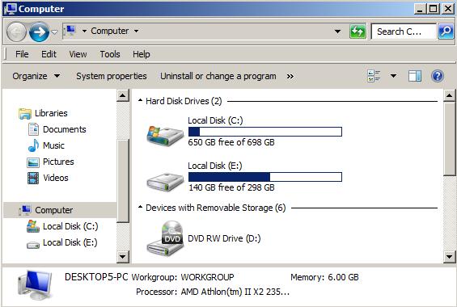The width and height of the screenshot is (457, 307).
Task: Click Uninstall or change a program
Action: pos(218,76)
